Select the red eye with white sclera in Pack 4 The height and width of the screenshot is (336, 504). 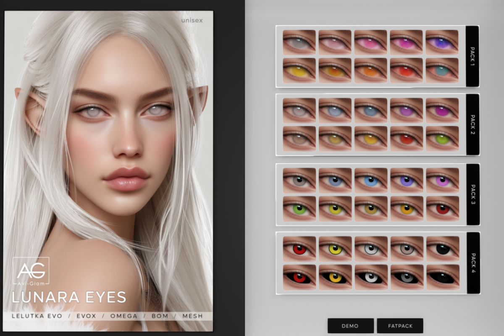(x=299, y=249)
